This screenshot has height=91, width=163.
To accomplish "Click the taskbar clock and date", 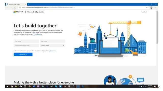I will [150, 86].
